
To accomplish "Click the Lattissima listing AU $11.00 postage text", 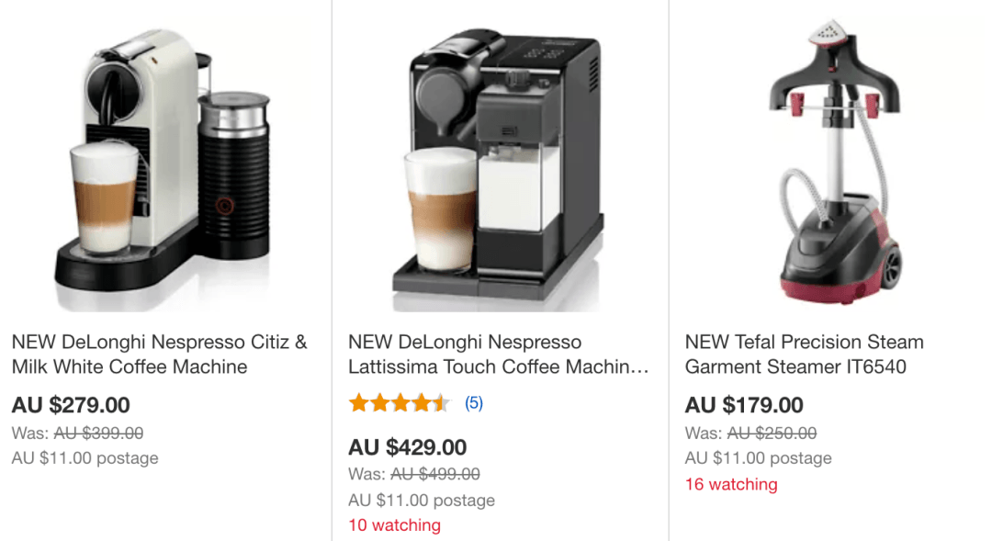I will pos(422,501).
